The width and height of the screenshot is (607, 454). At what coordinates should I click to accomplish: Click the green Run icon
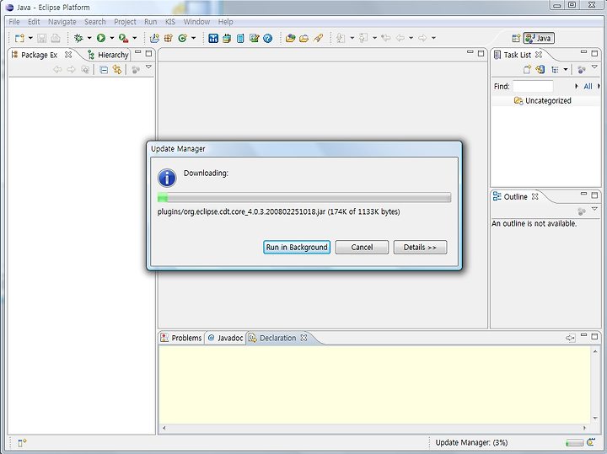point(101,38)
